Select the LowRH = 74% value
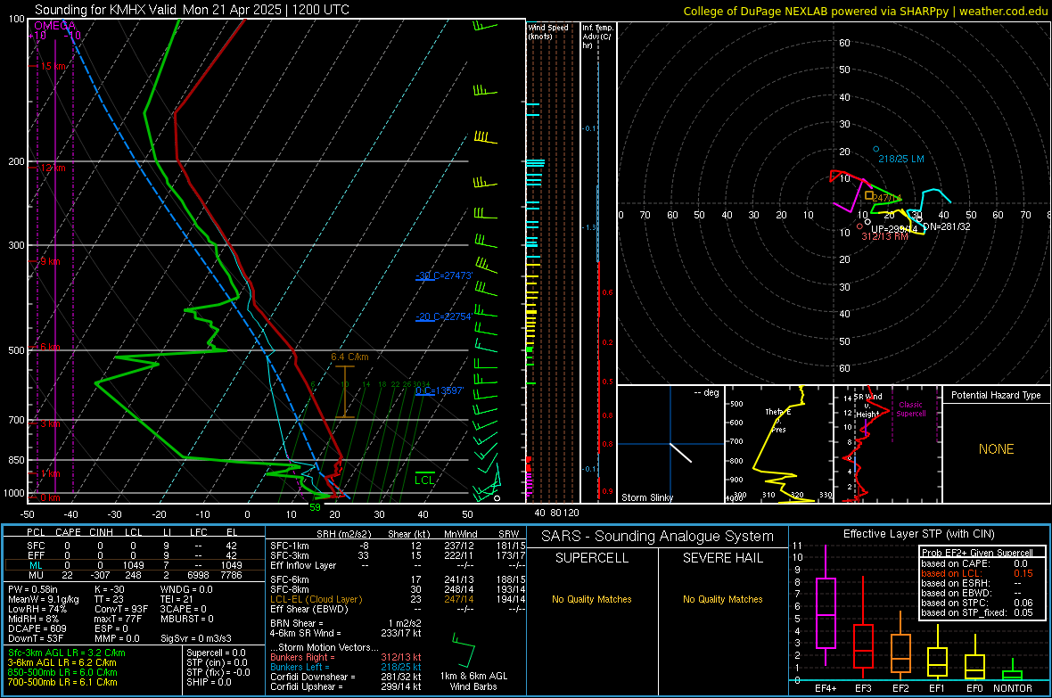This screenshot has width=1052, height=698. pos(37,609)
